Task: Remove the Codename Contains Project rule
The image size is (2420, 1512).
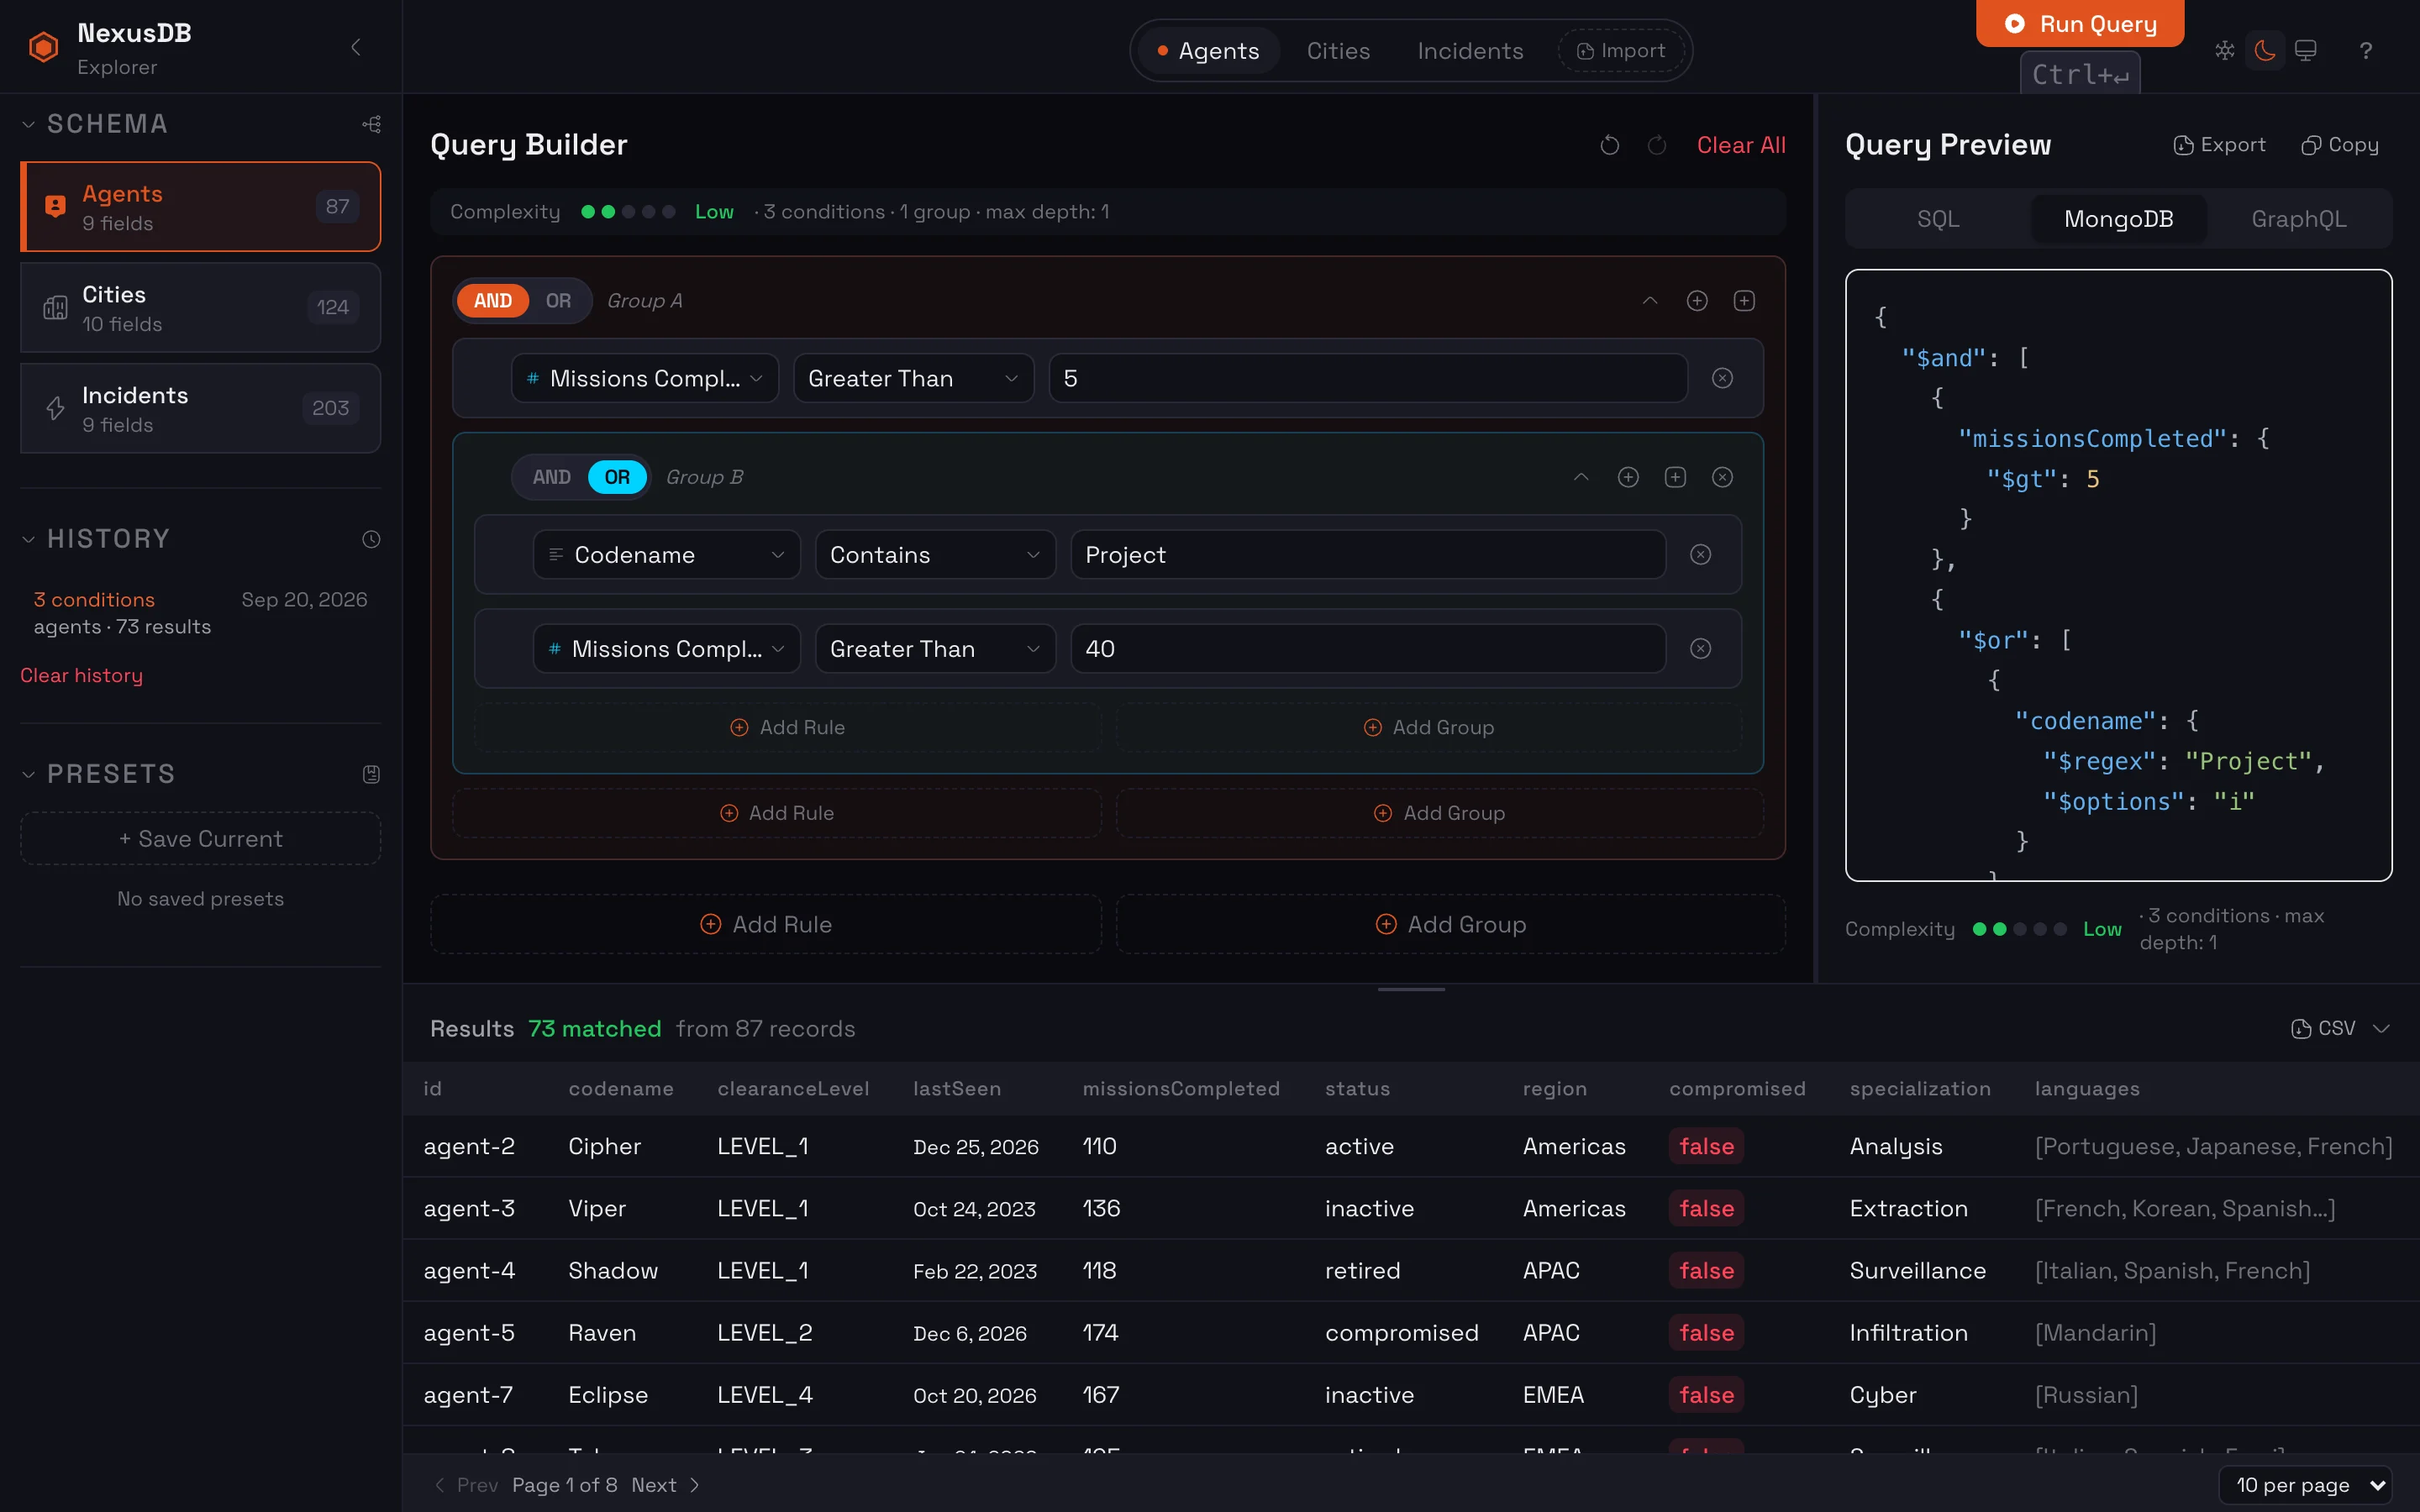Action: (1700, 554)
